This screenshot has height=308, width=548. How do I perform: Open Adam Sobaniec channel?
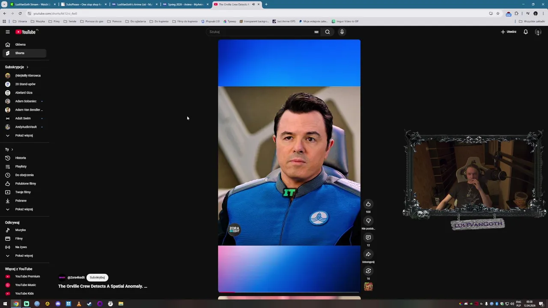(24, 101)
